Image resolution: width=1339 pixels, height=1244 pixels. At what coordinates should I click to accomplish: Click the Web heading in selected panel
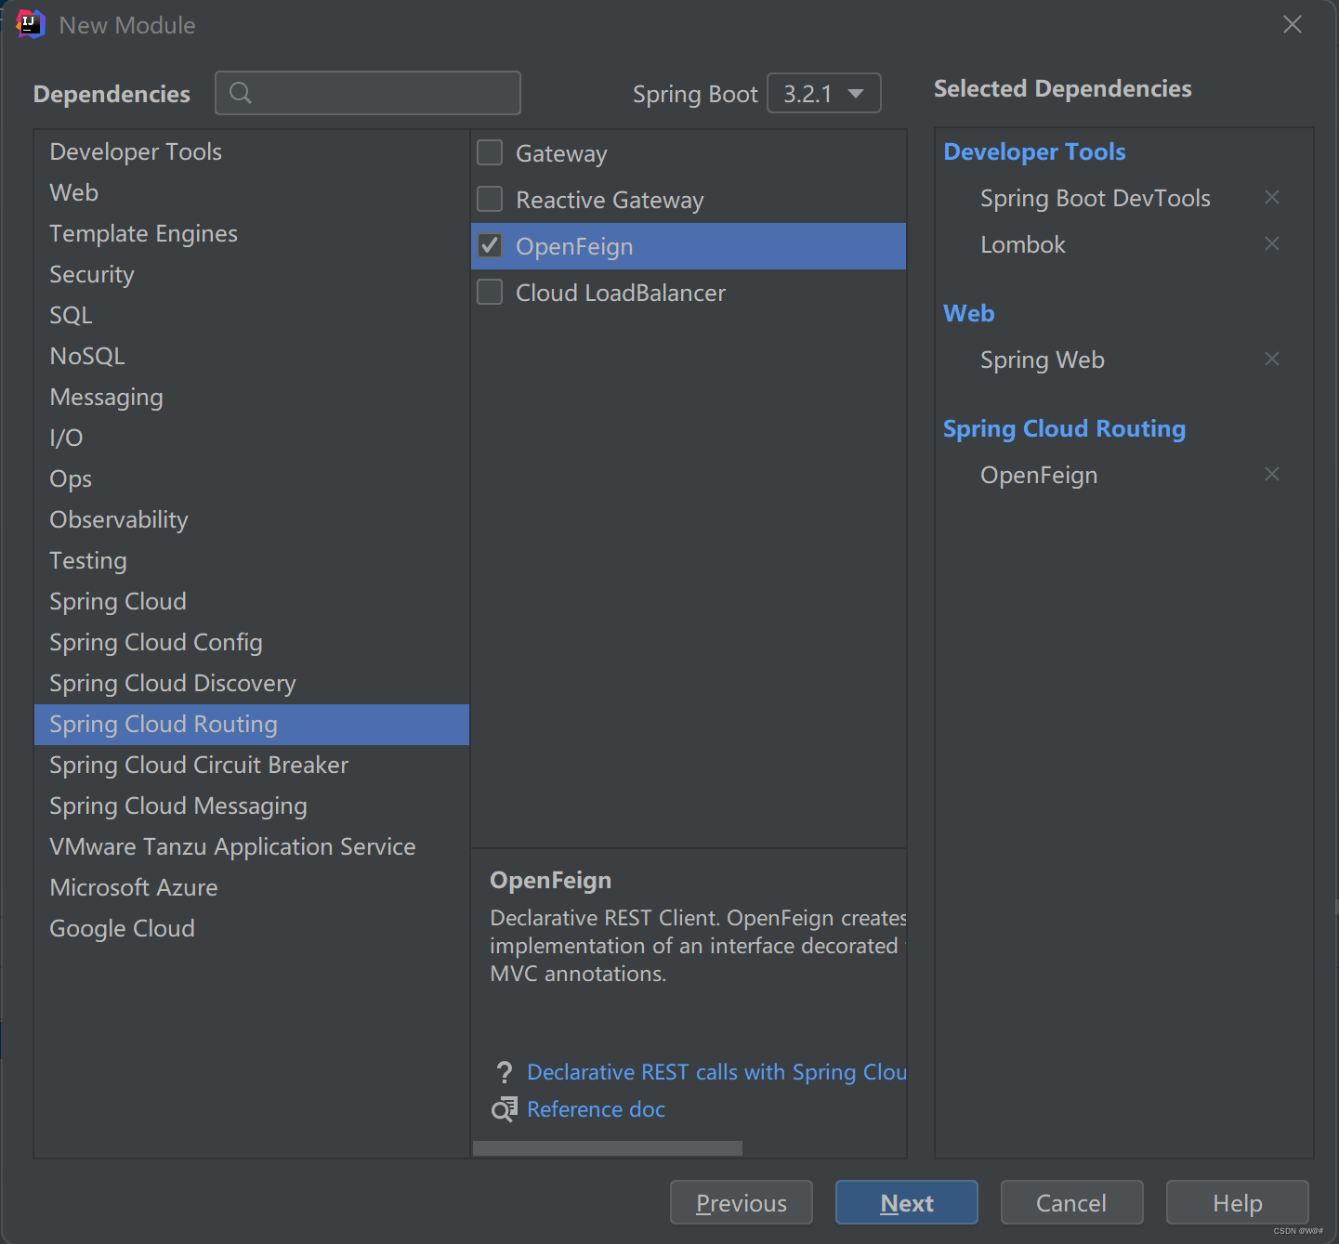coord(968,313)
